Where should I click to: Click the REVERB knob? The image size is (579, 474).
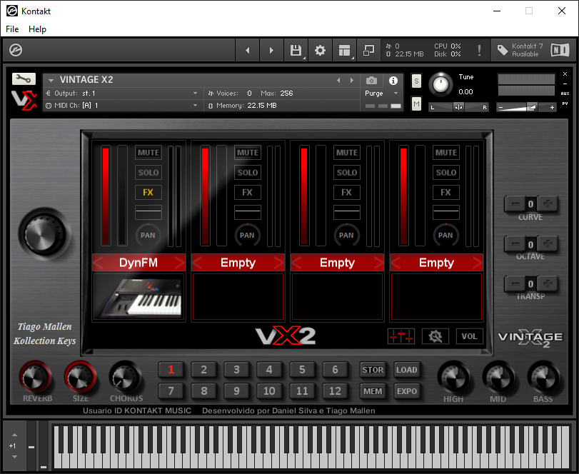(36, 378)
